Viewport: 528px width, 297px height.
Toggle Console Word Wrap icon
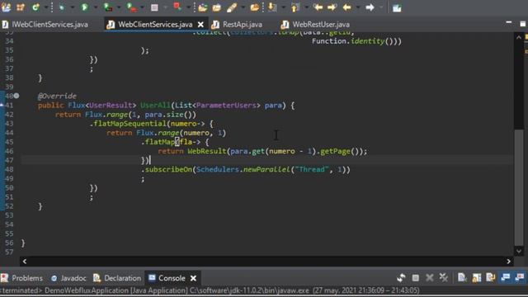[491, 278]
